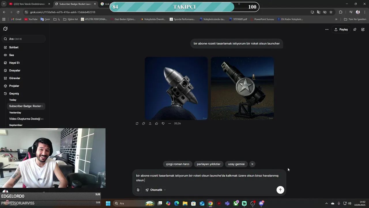369x208 pixels.
Task: Select the uzay gemisi suggestion chip
Action: [x=236, y=164]
